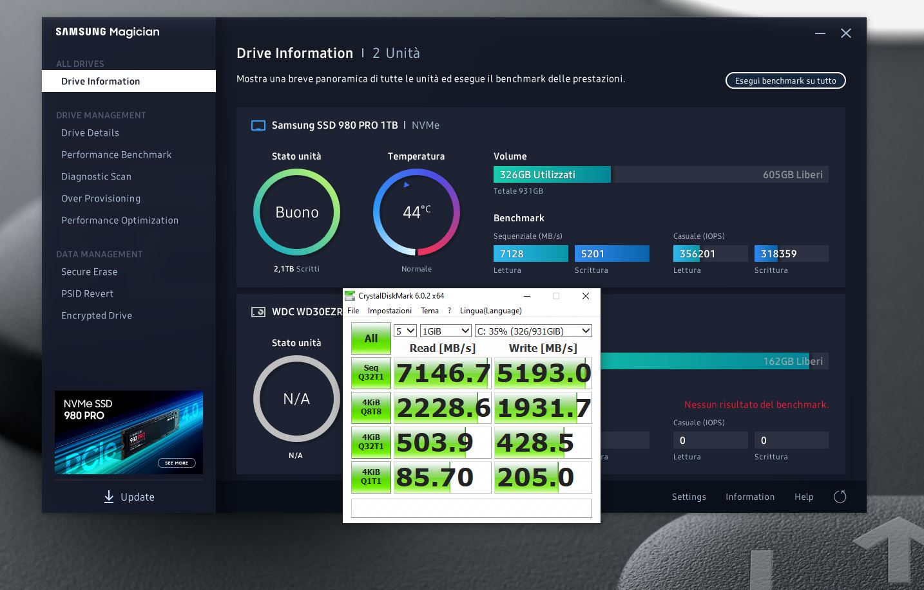Open CrystalDiskMark Tema menu

point(430,311)
